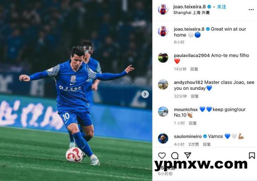This screenshot has width=257, height=181.
Task: Like the post with the heart icon
Action: pos(162,156)
